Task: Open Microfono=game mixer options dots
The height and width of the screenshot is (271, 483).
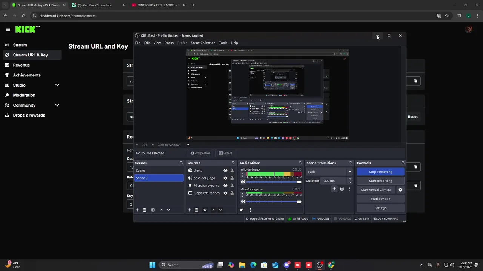Action: point(243,195)
